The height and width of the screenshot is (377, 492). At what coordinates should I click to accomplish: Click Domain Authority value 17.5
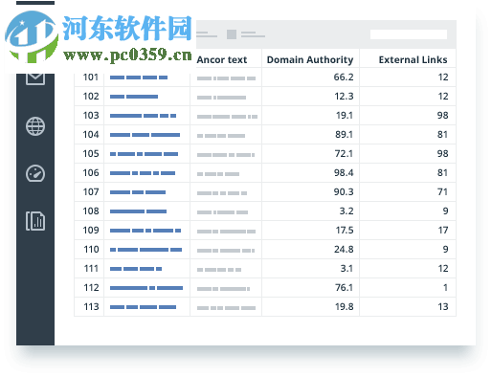point(345,231)
